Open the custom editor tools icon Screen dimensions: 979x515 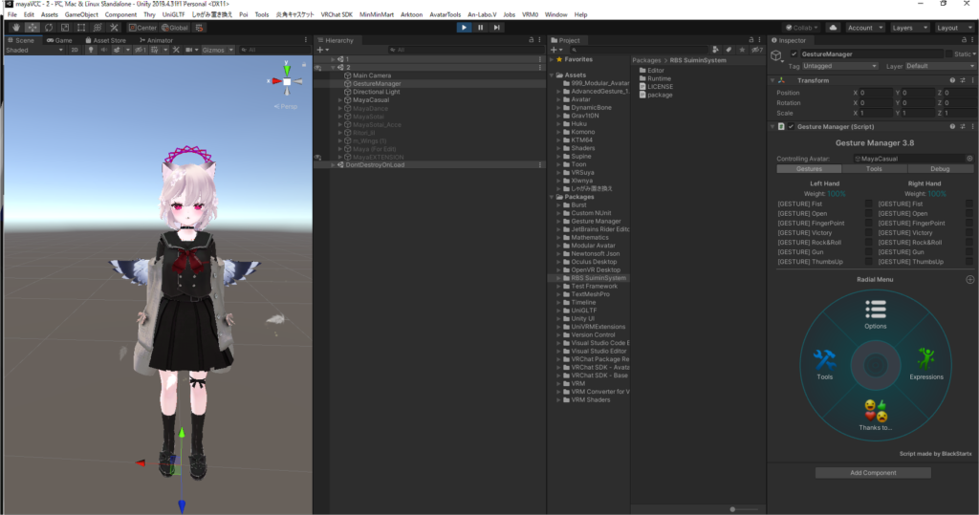tap(114, 28)
